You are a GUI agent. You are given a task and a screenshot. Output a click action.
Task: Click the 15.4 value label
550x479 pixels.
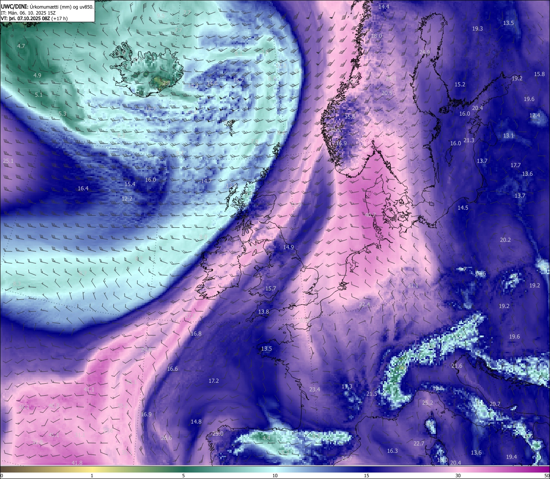[130, 184]
